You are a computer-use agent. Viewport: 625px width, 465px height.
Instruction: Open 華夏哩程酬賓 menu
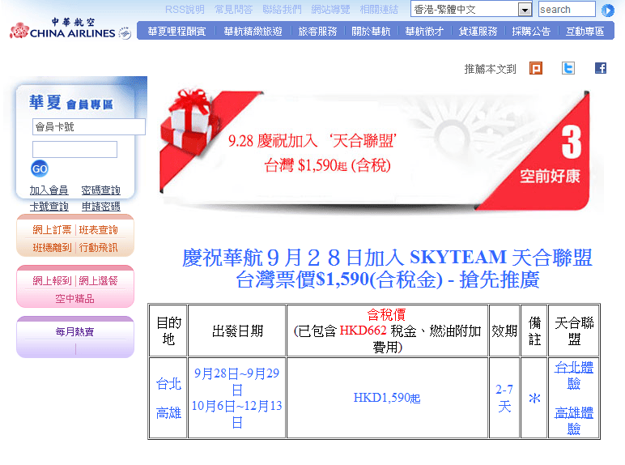[176, 32]
